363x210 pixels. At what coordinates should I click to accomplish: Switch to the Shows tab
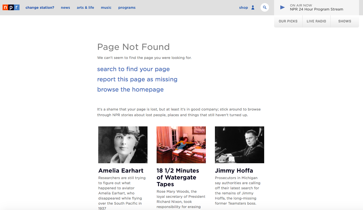click(x=345, y=21)
